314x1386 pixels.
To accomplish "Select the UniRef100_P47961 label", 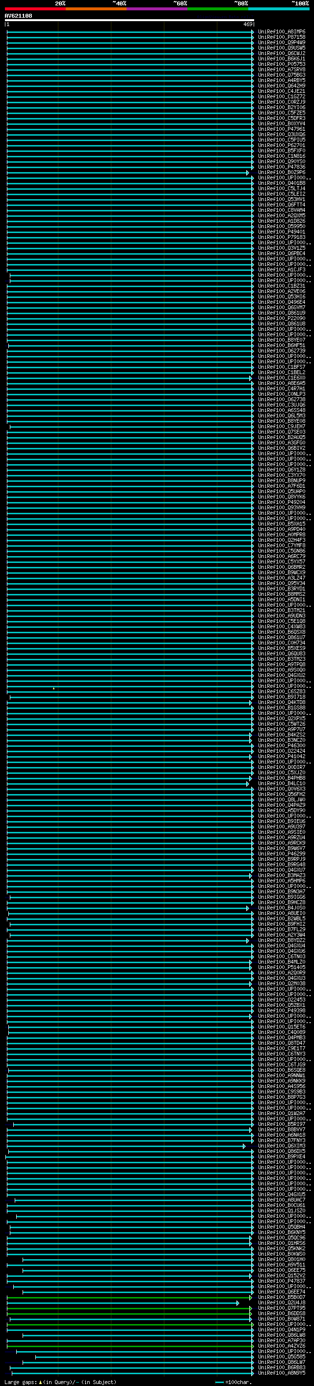I will 282,129.
